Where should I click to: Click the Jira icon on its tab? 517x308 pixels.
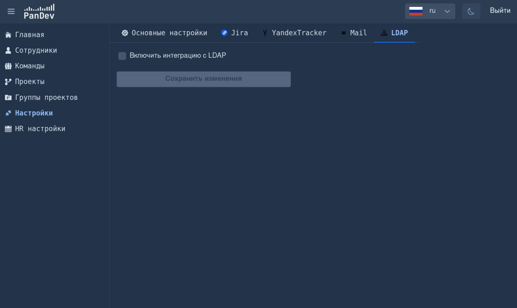[x=225, y=33]
